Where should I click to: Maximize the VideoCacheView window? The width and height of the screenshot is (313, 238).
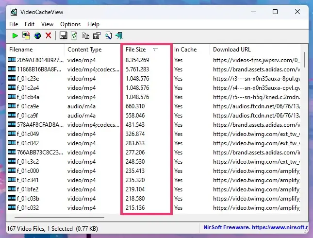point(275,12)
